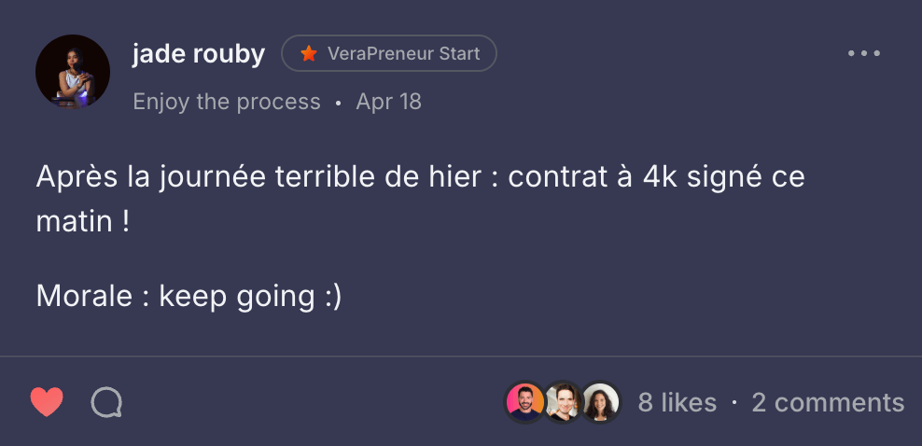Viewport: 922px width, 446px height.
Task: Click the "Morale : keep going :)" line
Action: [189, 296]
